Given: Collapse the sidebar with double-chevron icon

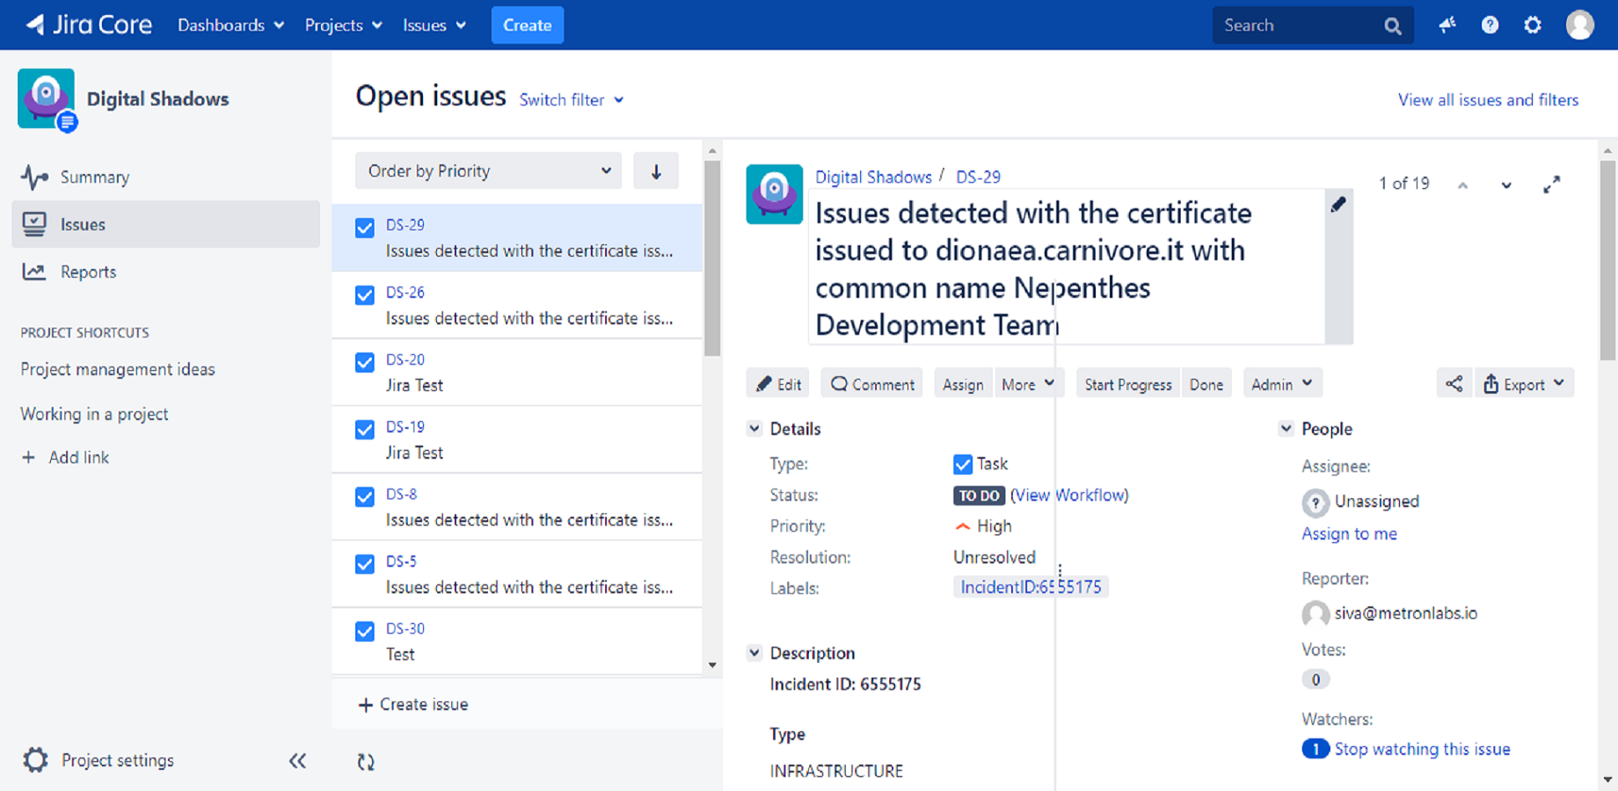Looking at the screenshot, I should [x=297, y=760].
